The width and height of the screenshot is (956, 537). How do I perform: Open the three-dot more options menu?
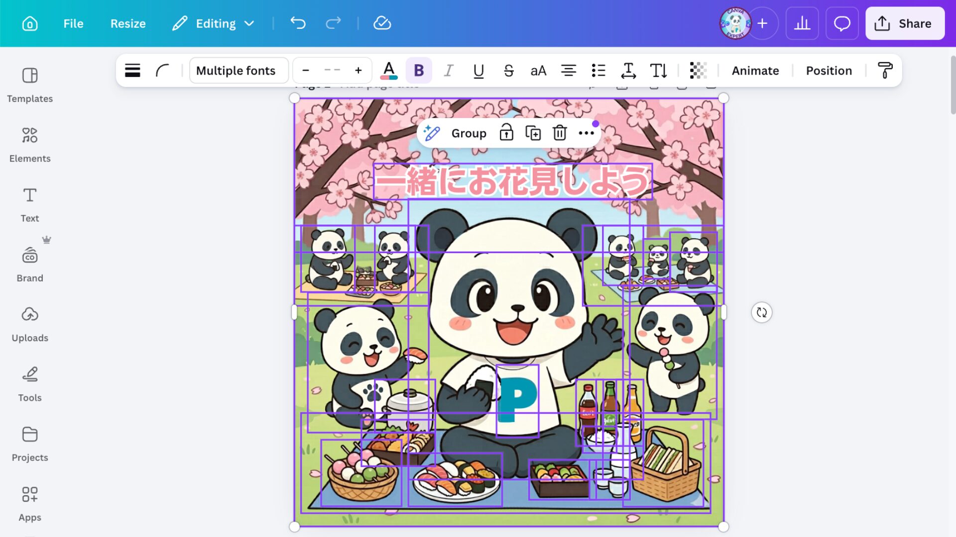point(587,133)
